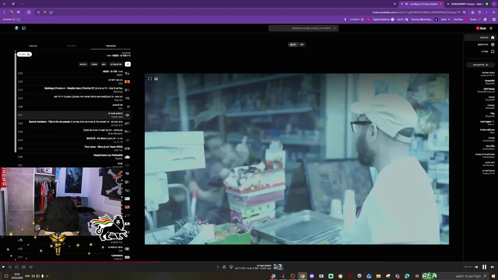The width and height of the screenshot is (498, 280).
Task: Select the רענן filter chip
Action: (103, 64)
